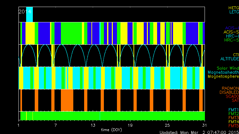Click the Solar Wind legend label
Image resolution: width=239 pixels, height=134 pixels.
(228, 68)
